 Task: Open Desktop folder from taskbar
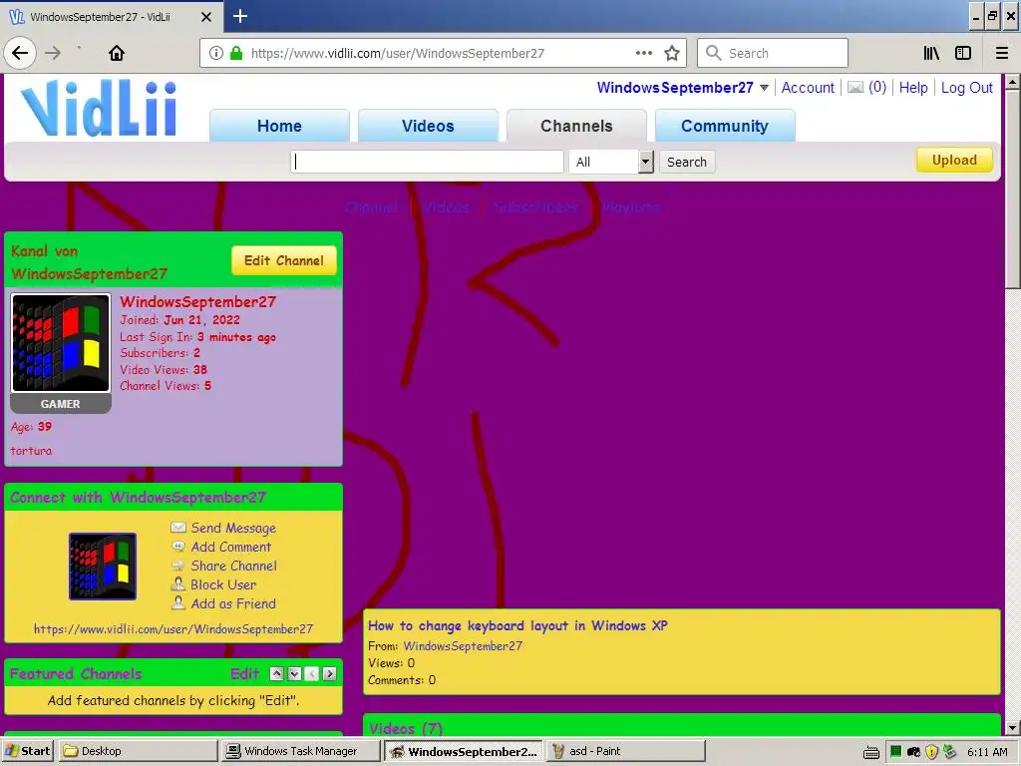coord(138,751)
